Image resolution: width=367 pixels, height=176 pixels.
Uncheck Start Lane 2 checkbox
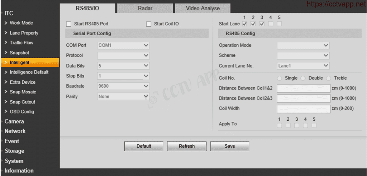click(x=253, y=24)
